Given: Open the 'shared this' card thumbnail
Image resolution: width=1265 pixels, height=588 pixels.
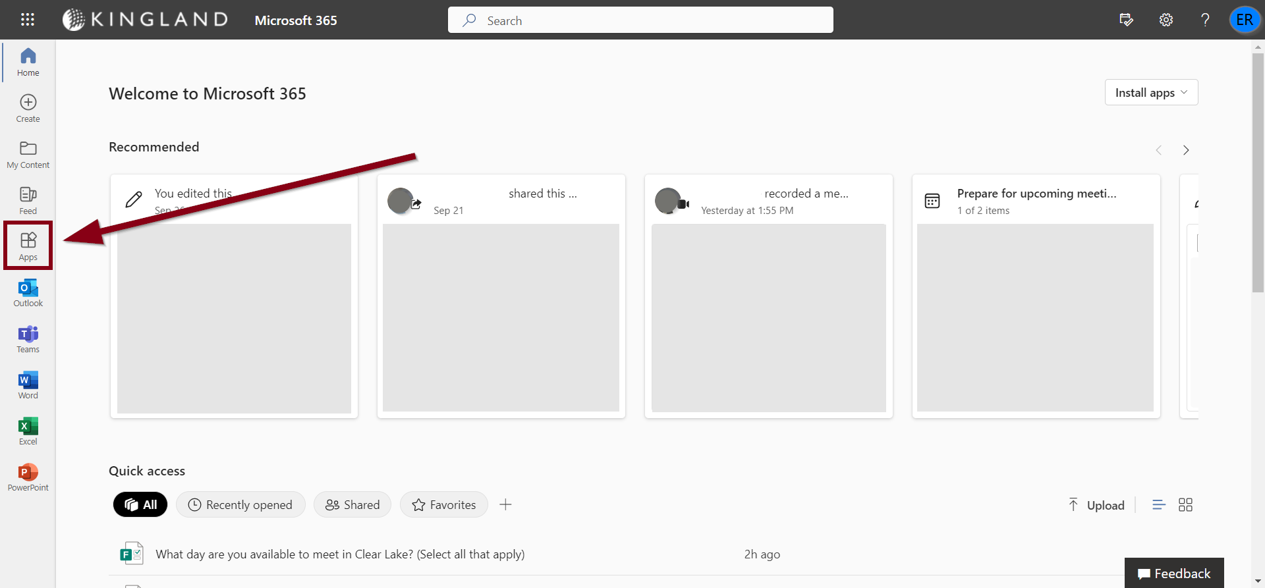Looking at the screenshot, I should click(x=501, y=318).
